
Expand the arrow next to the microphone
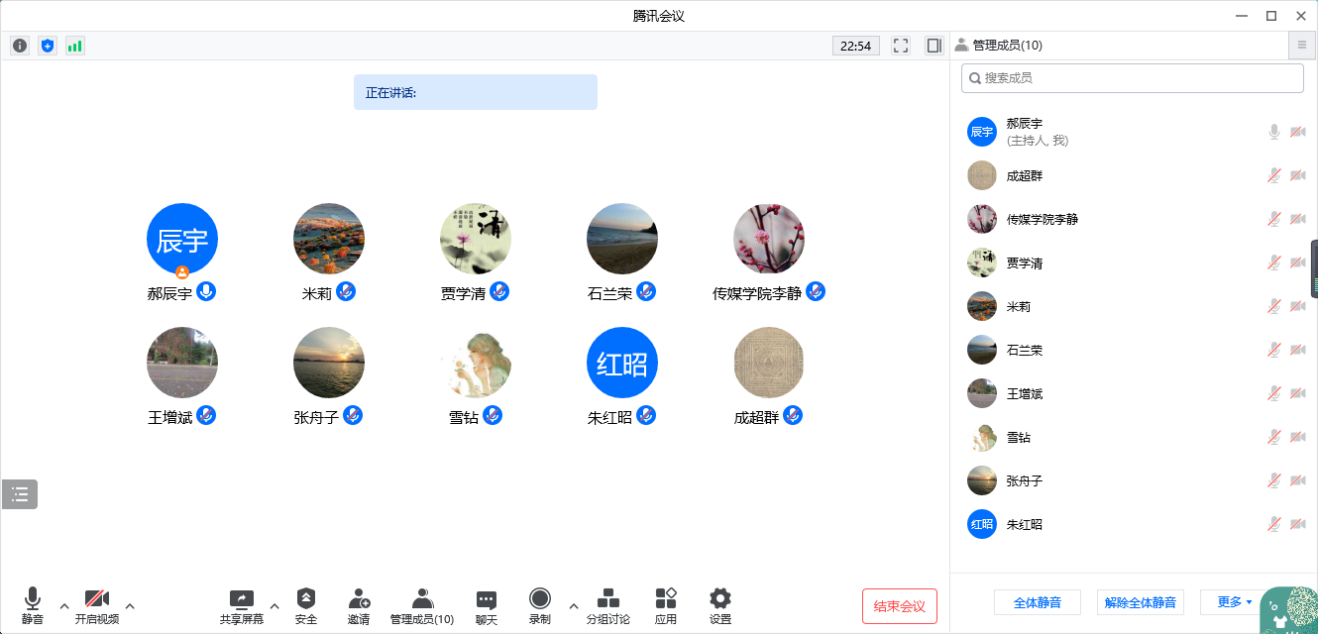tap(64, 606)
